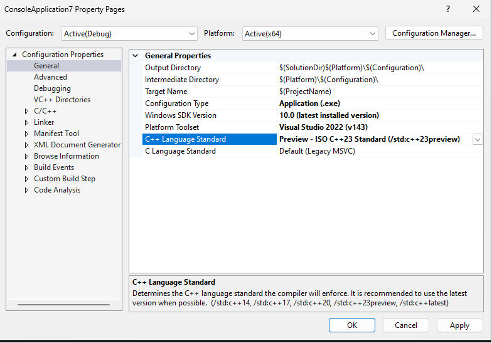The image size is (492, 343).
Task: Select the Manifest Tool label
Action: [56, 134]
